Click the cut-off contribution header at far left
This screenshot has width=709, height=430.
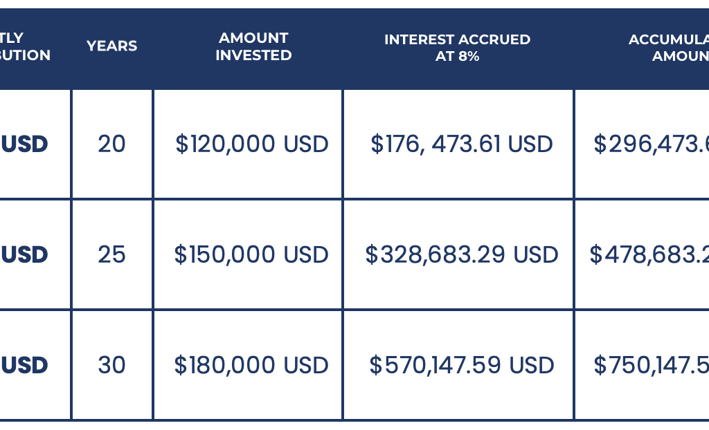click(26, 46)
